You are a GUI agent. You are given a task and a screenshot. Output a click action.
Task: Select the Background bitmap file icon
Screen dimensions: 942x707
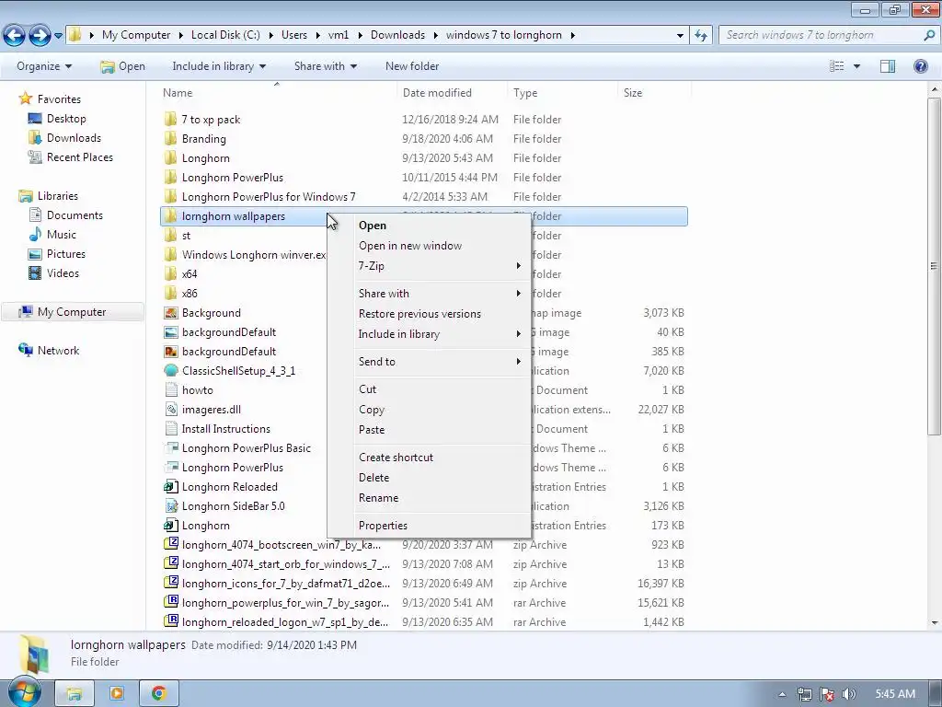click(x=170, y=313)
